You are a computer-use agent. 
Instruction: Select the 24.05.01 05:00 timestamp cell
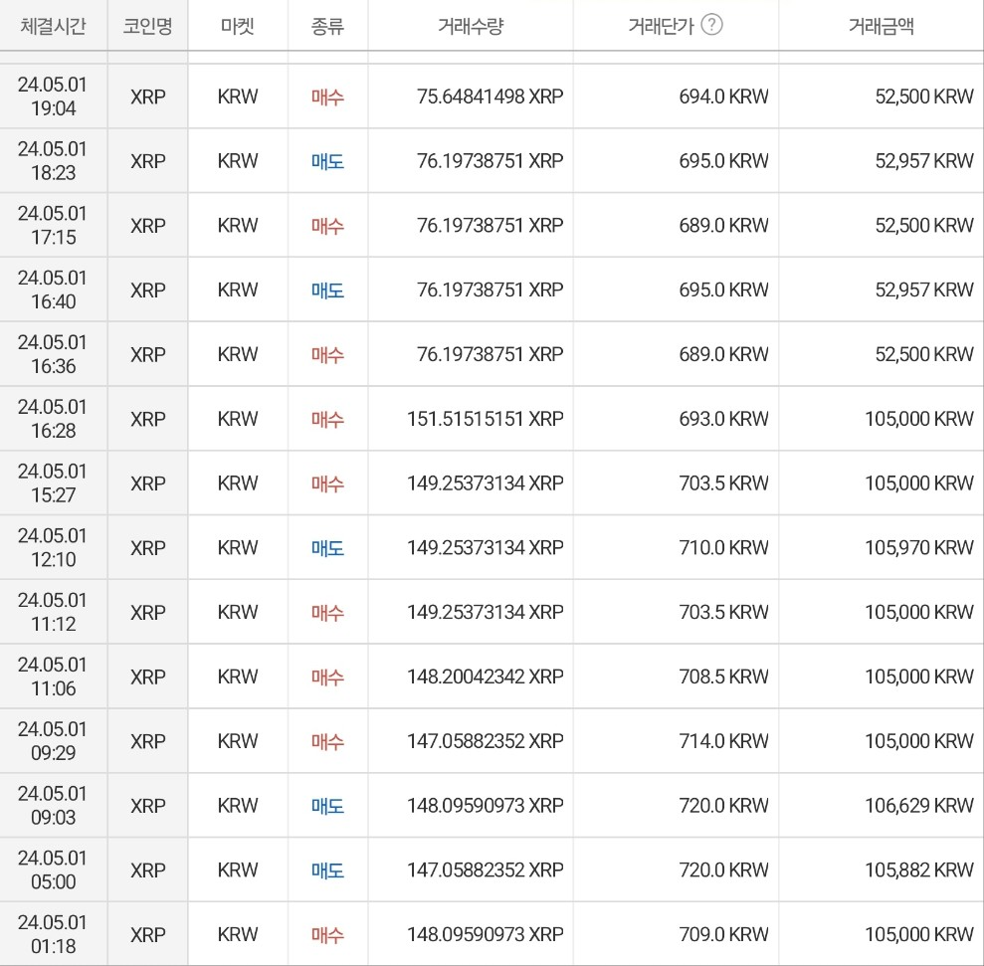tap(53, 869)
